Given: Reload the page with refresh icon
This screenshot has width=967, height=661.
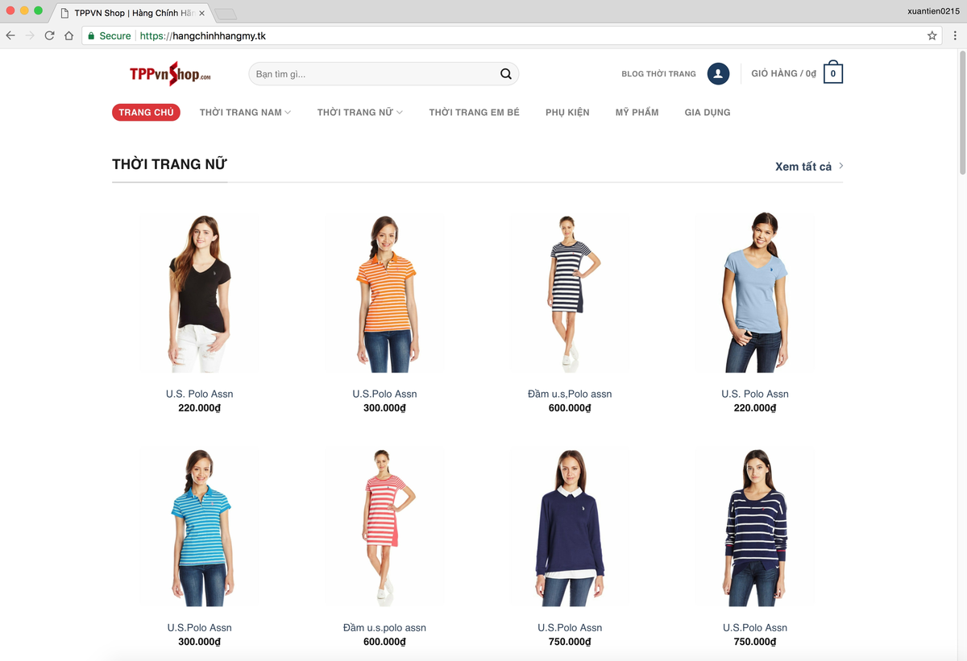Looking at the screenshot, I should coord(50,35).
